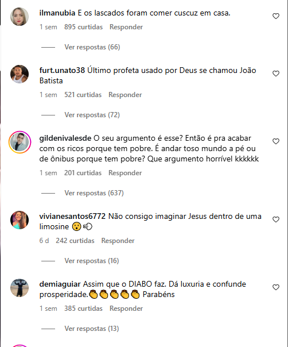View gildenivalesde's story via avatar ring
This screenshot has width=288, height=347.
coord(20,142)
